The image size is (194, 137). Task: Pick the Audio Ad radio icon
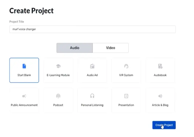coord(92,66)
